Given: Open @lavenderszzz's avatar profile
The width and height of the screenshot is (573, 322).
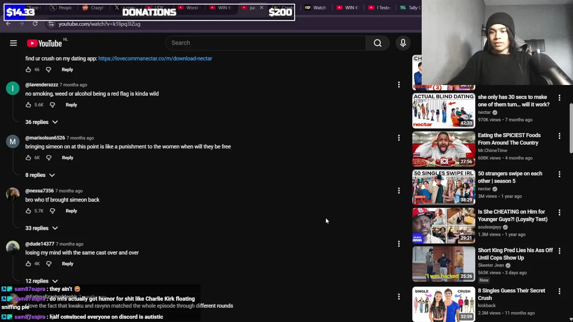Looking at the screenshot, I should pyautogui.click(x=13, y=88).
